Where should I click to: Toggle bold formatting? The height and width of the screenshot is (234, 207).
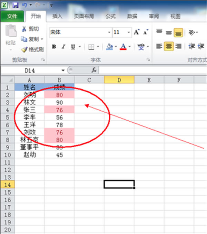point(54,47)
